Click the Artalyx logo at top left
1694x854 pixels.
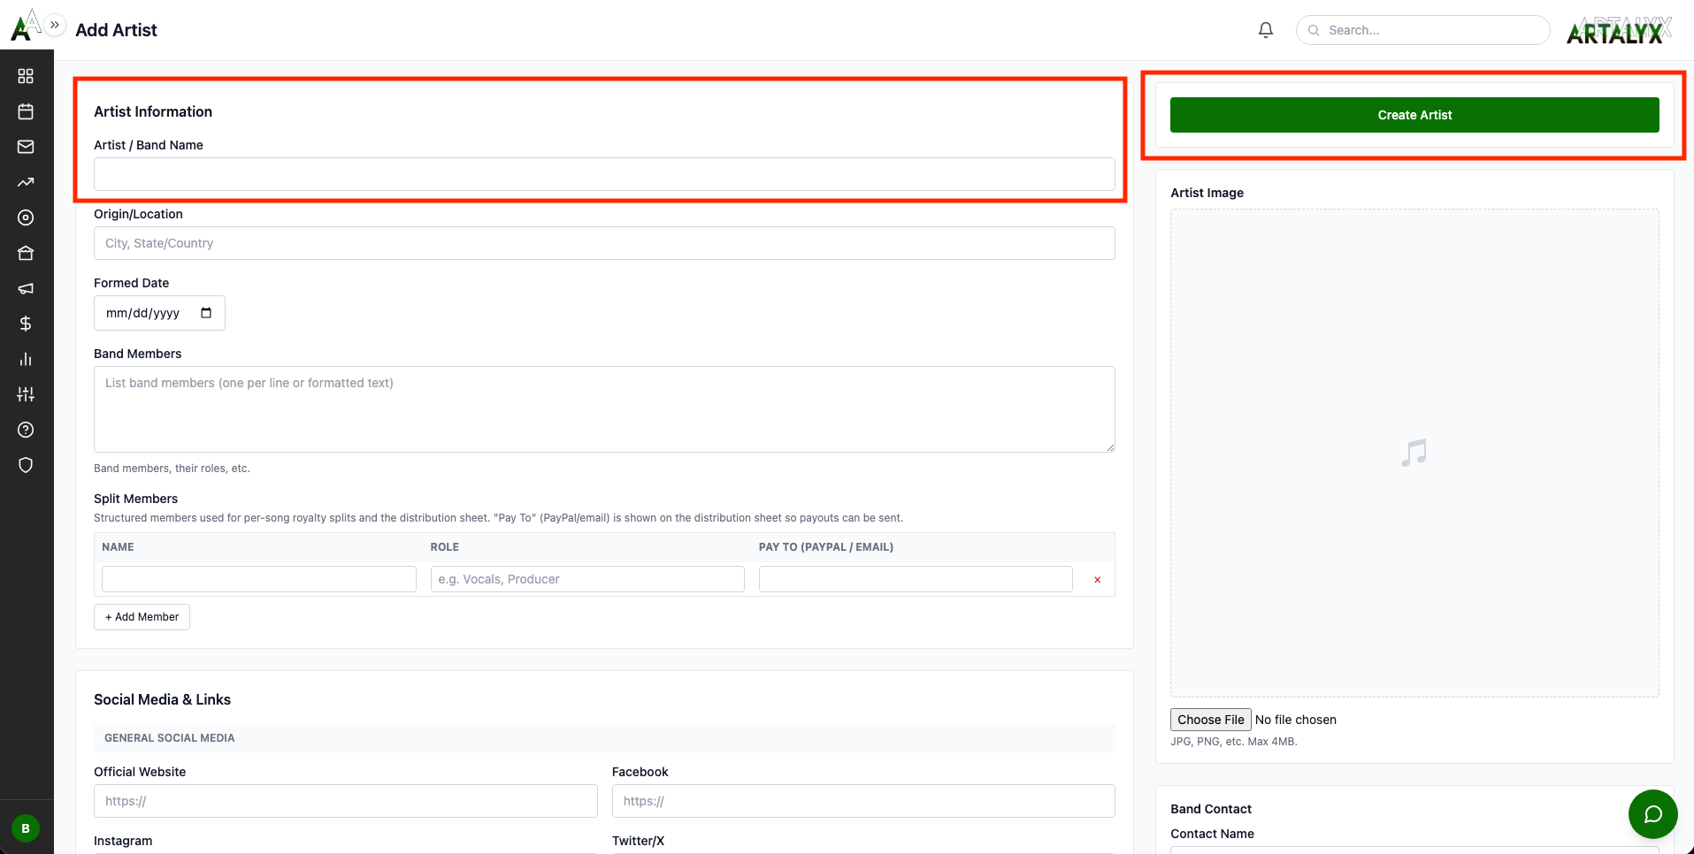[25, 25]
